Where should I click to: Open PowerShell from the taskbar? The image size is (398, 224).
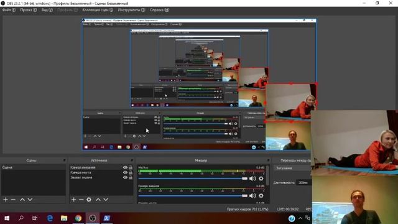(x=106, y=218)
